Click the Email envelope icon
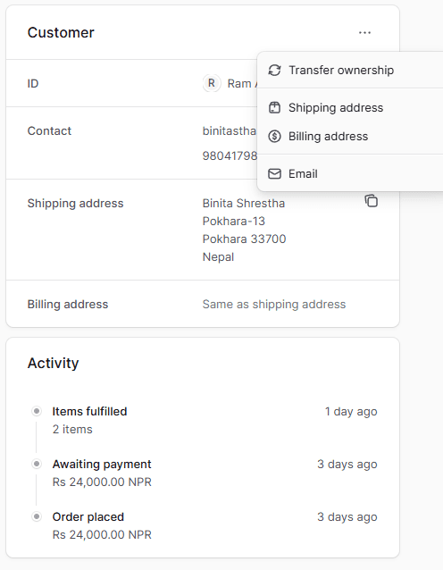The image size is (443, 570). (x=274, y=173)
